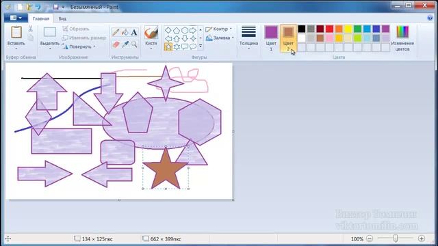
Task: Choose the rounded rectangular callout shape
Action: (185, 46)
